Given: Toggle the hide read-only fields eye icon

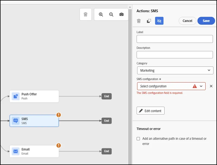Looking at the screenshot, I should pyautogui.click(x=159, y=21).
